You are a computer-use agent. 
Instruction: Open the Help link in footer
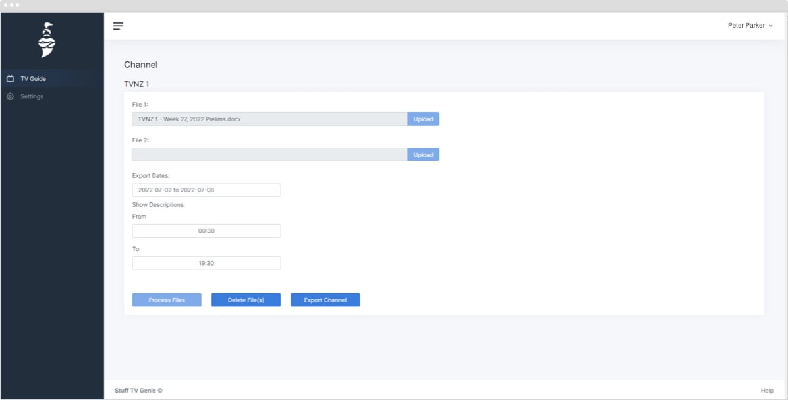pyautogui.click(x=767, y=391)
